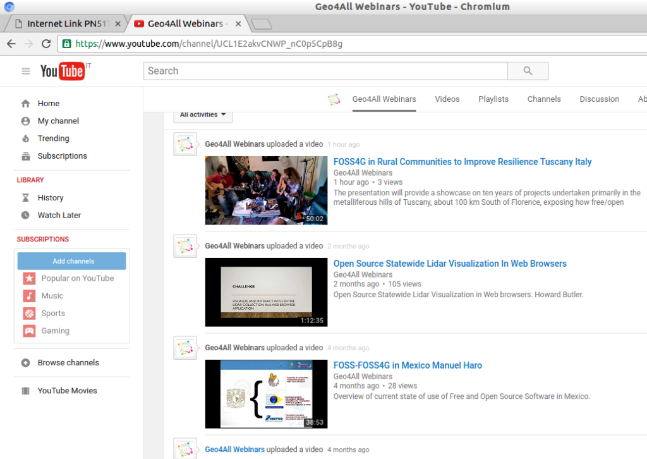Close the Internet Link PN51 tab

(118, 24)
